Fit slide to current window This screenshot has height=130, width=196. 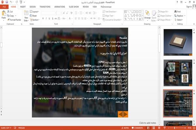(194, 128)
